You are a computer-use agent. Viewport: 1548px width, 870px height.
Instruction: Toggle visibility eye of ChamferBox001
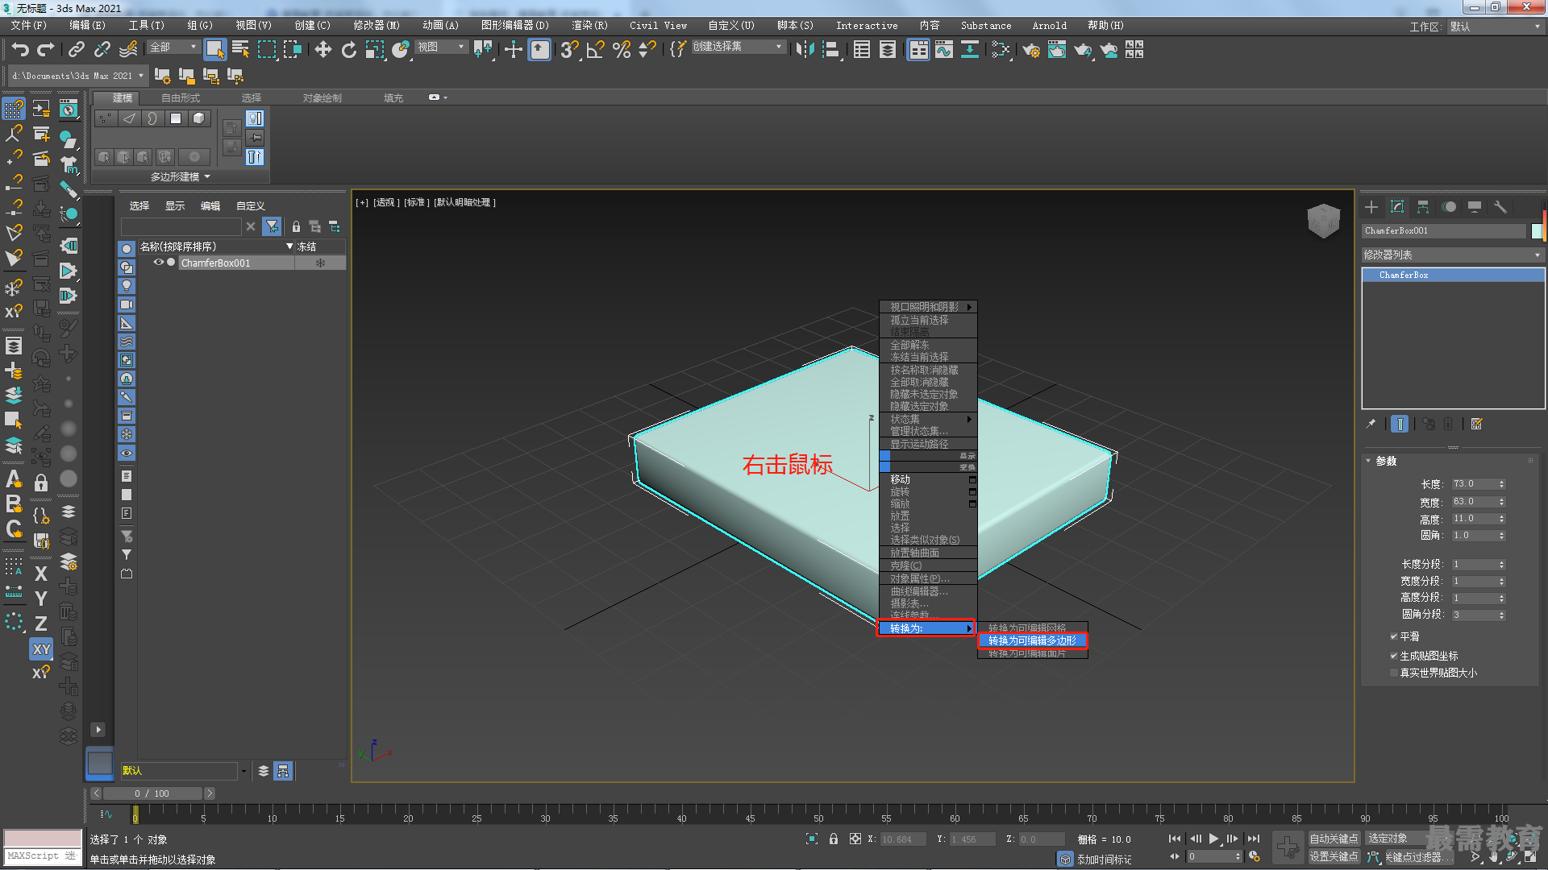click(159, 263)
